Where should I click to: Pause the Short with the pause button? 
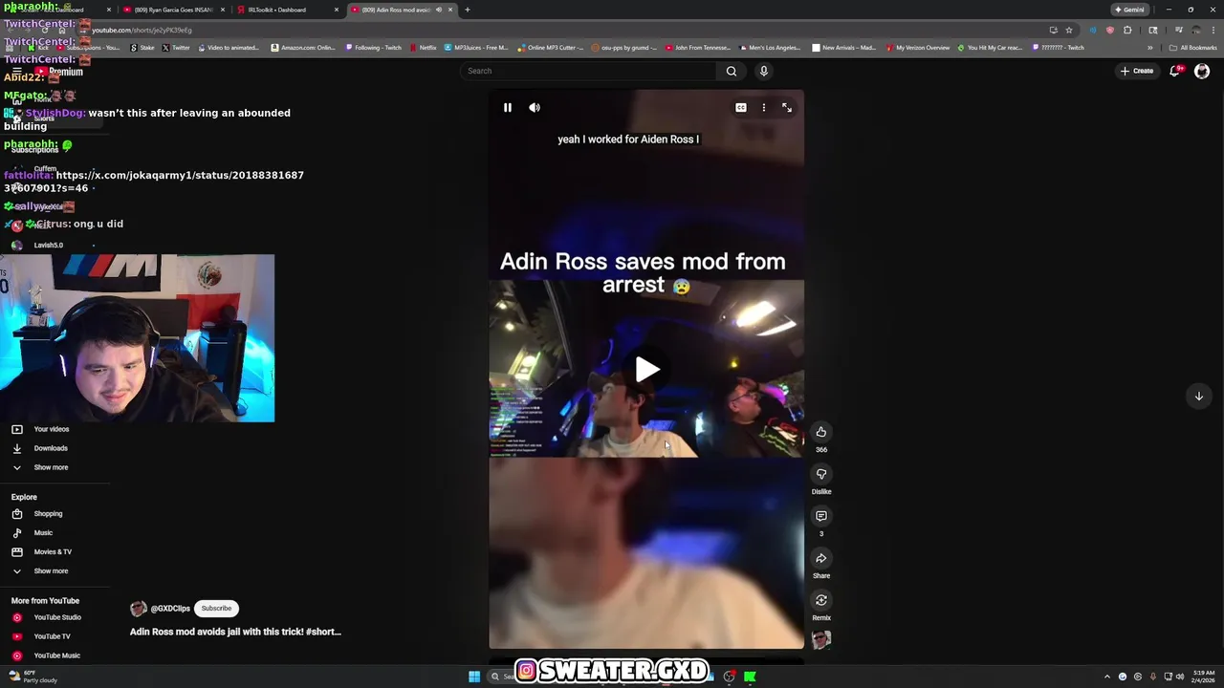coord(508,108)
